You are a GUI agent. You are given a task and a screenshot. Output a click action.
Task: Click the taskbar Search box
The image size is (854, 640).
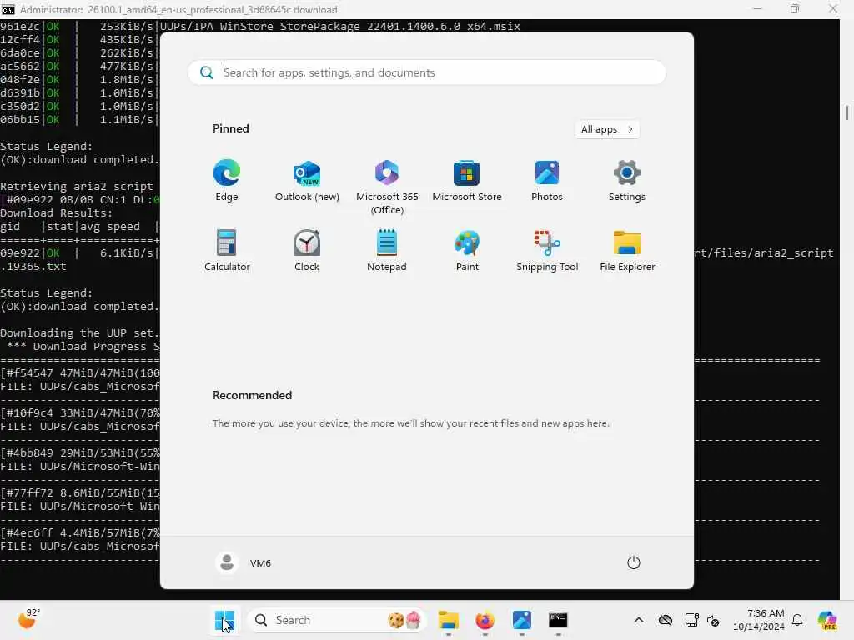click(x=337, y=620)
